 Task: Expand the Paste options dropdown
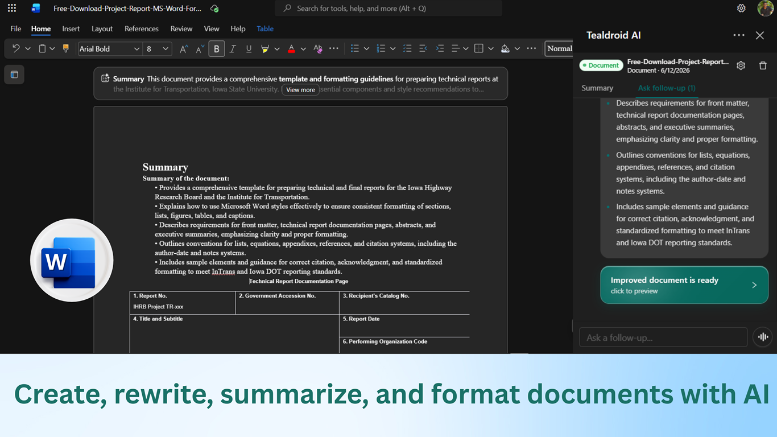52,49
